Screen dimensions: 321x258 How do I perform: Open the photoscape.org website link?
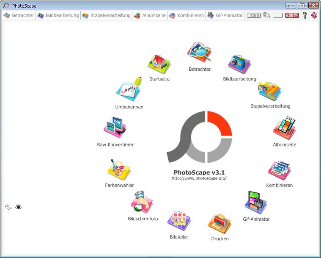[199, 178]
